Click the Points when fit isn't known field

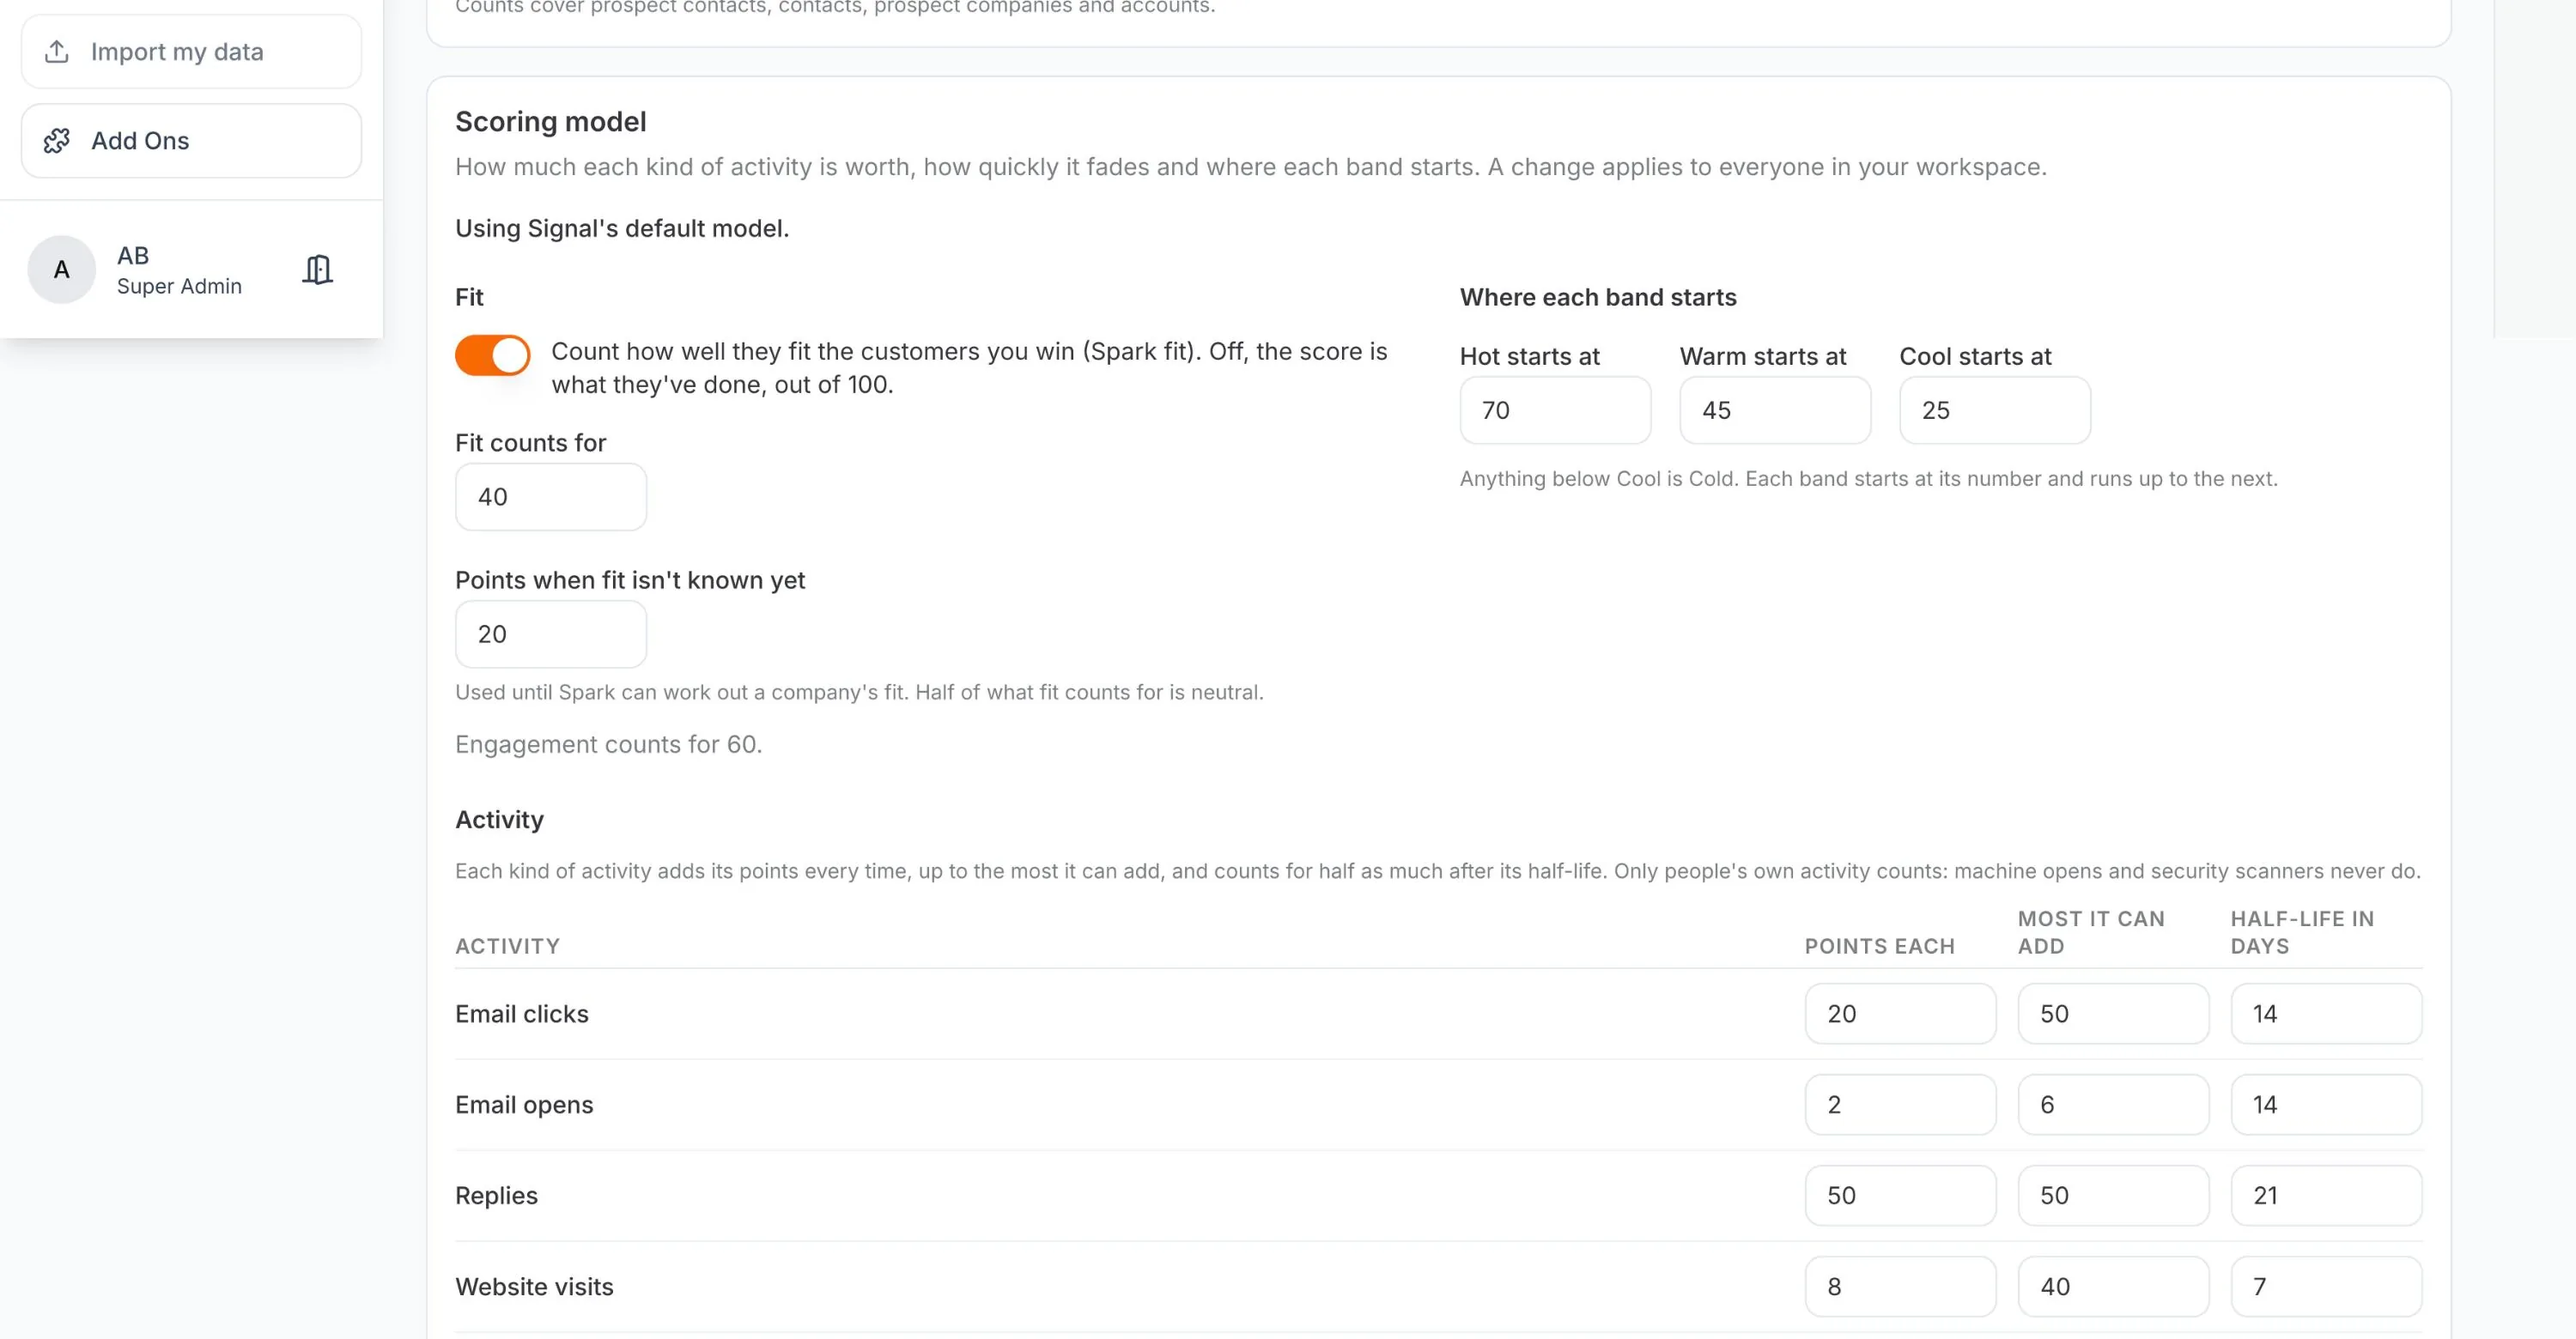click(x=551, y=633)
